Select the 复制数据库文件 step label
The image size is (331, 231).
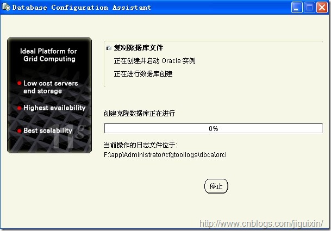coord(139,48)
